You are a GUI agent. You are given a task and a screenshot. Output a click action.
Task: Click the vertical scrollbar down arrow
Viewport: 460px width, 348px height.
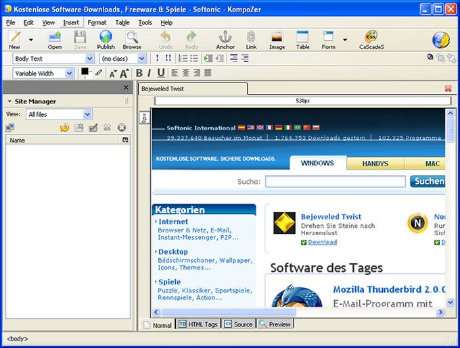click(x=451, y=302)
